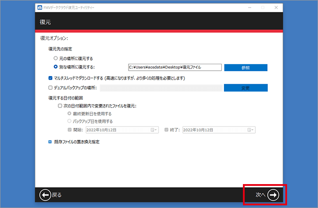Click the FMV data cloud app icon
The width and height of the screenshot is (318, 208).
coord(40,8)
